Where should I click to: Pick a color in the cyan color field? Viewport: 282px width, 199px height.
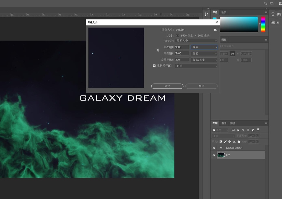point(239,24)
